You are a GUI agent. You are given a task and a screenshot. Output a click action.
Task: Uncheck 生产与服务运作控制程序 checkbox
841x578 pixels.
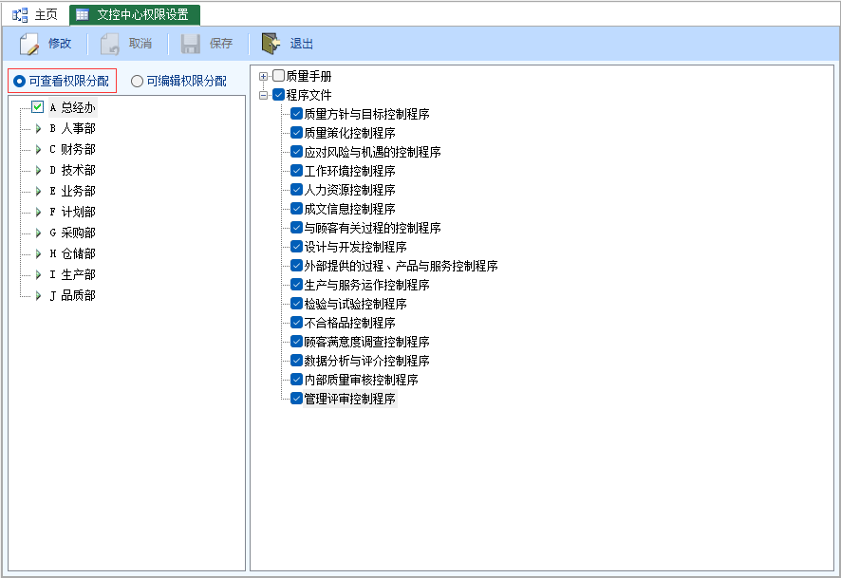[296, 284]
